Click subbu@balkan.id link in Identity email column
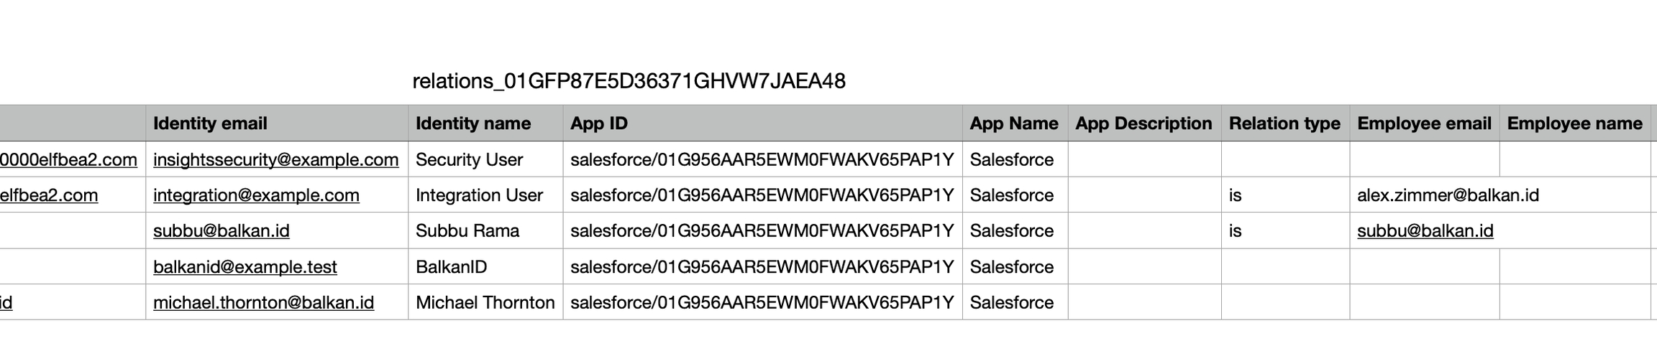The height and width of the screenshot is (364, 1657). [222, 230]
